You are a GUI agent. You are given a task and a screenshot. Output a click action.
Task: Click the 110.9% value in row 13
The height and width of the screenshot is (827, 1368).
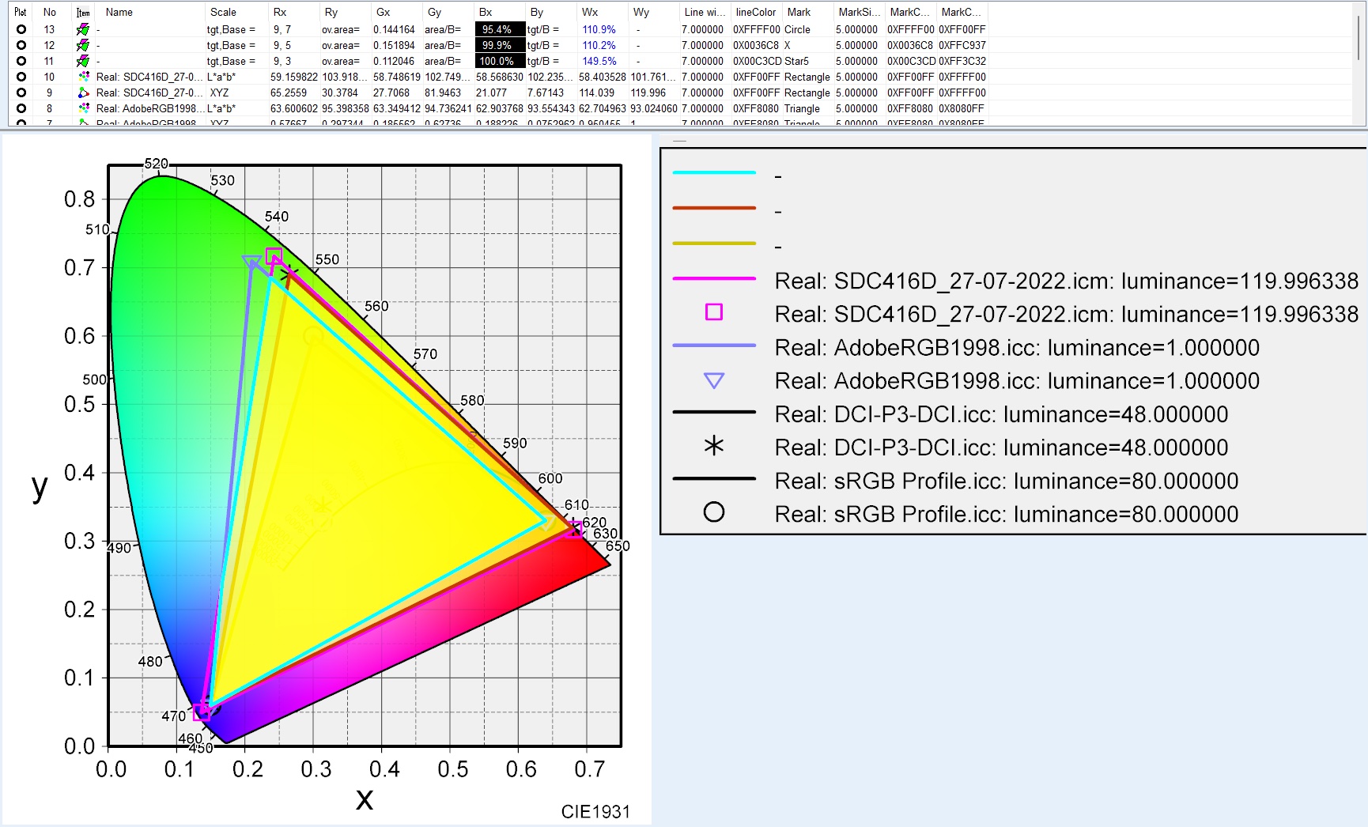tap(599, 29)
